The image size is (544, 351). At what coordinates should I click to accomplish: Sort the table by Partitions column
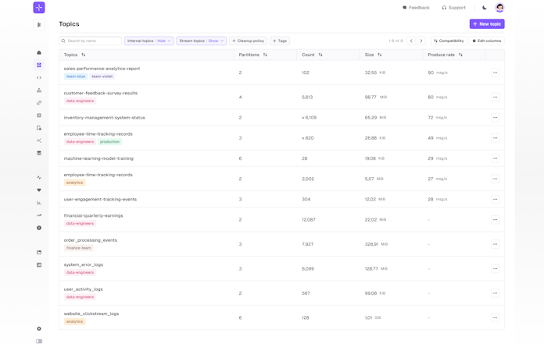(265, 55)
